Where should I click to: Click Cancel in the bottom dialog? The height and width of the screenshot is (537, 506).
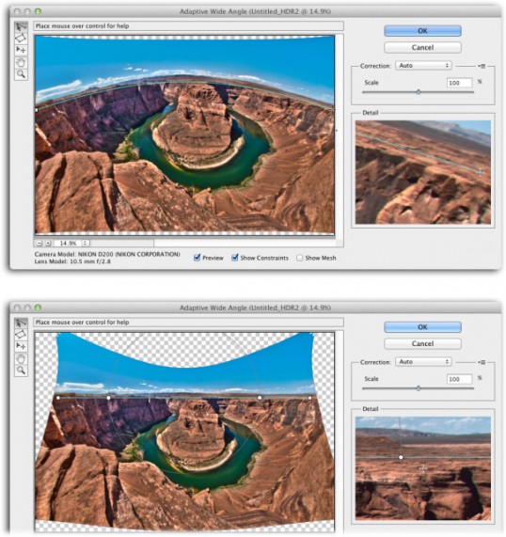click(x=422, y=343)
